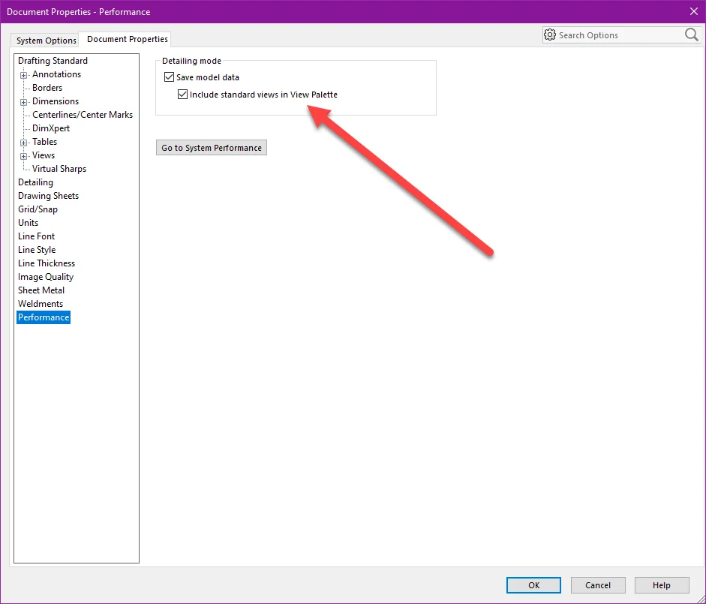Expand the Tables tree node
Image resolution: width=706 pixels, height=604 pixels.
pyautogui.click(x=24, y=143)
